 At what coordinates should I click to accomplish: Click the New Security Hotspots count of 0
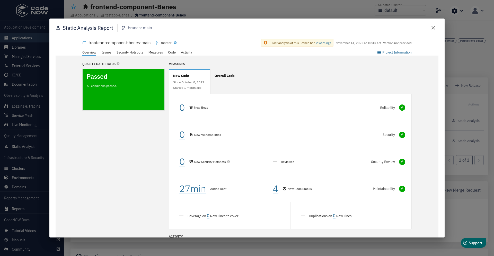[182, 162]
